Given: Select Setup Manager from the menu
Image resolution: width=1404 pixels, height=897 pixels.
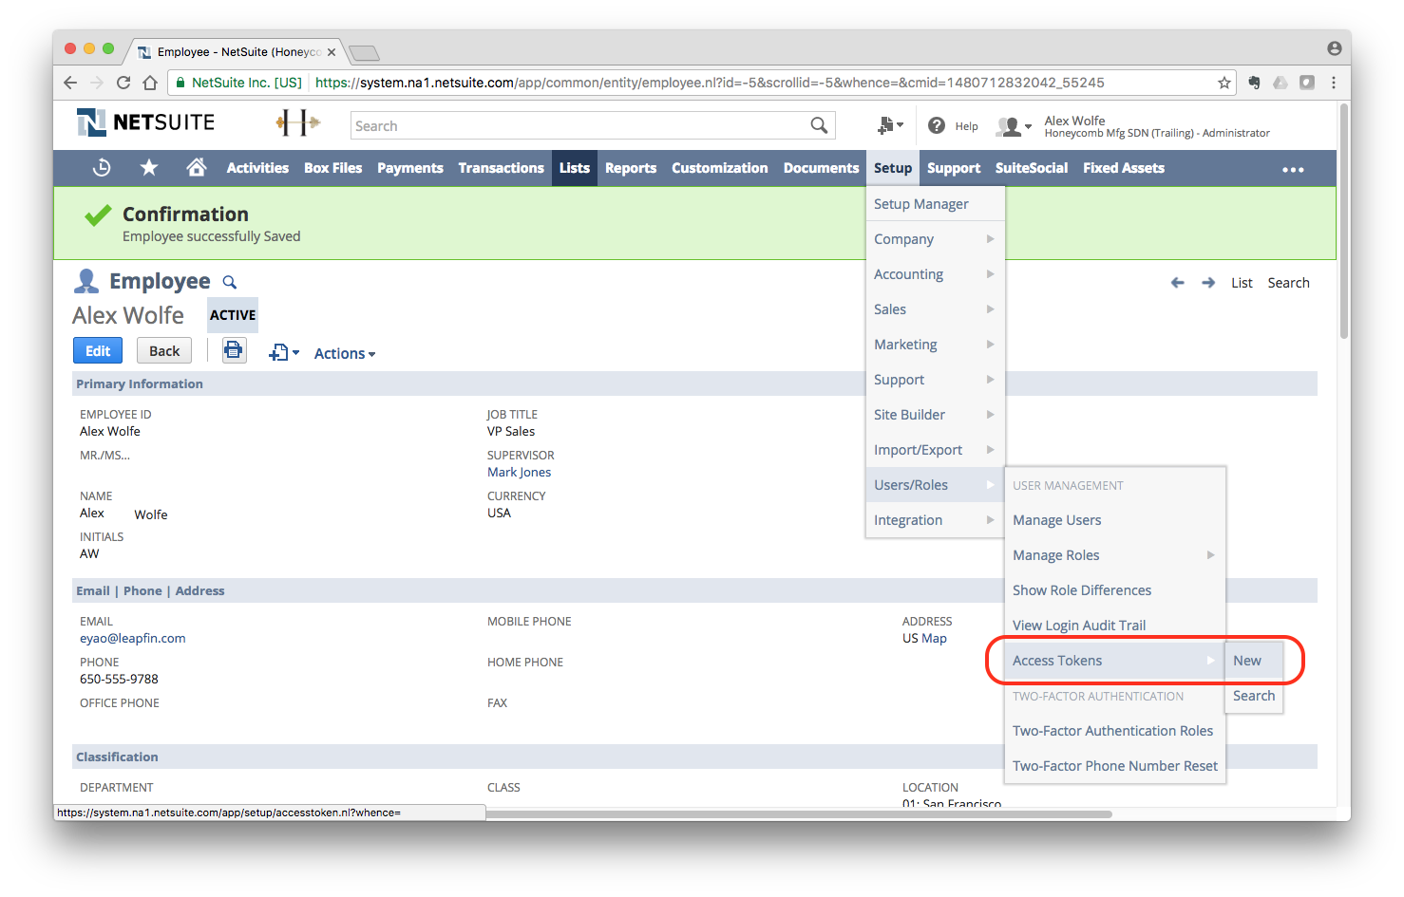Looking at the screenshot, I should click(935, 204).
